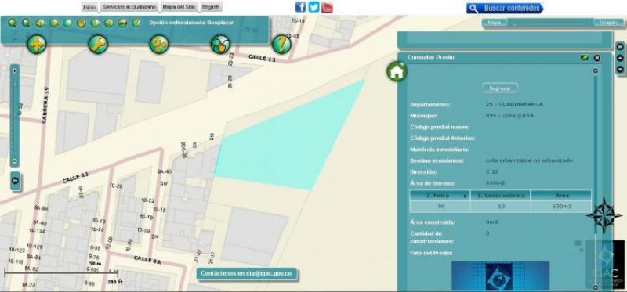Open the Servicios al ciudadano menu
The width and height of the screenshot is (627, 292).
[129, 7]
